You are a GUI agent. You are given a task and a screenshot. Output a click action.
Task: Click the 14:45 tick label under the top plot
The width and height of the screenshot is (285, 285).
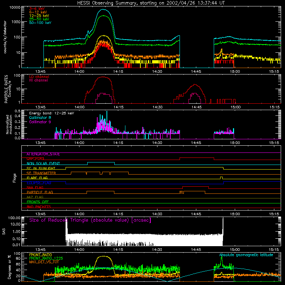coord(196,72)
